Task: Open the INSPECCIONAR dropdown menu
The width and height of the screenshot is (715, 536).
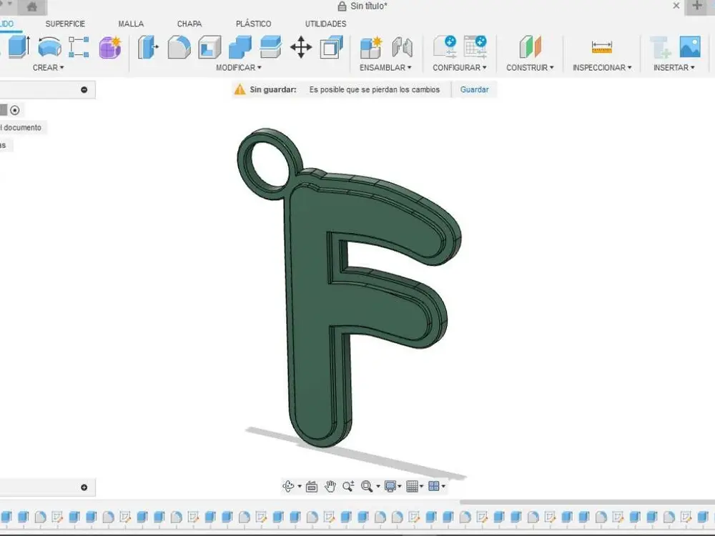Action: [x=602, y=67]
